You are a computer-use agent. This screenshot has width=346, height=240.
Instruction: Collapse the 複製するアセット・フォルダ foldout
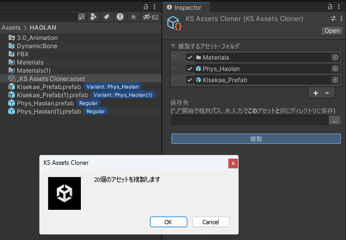173,46
